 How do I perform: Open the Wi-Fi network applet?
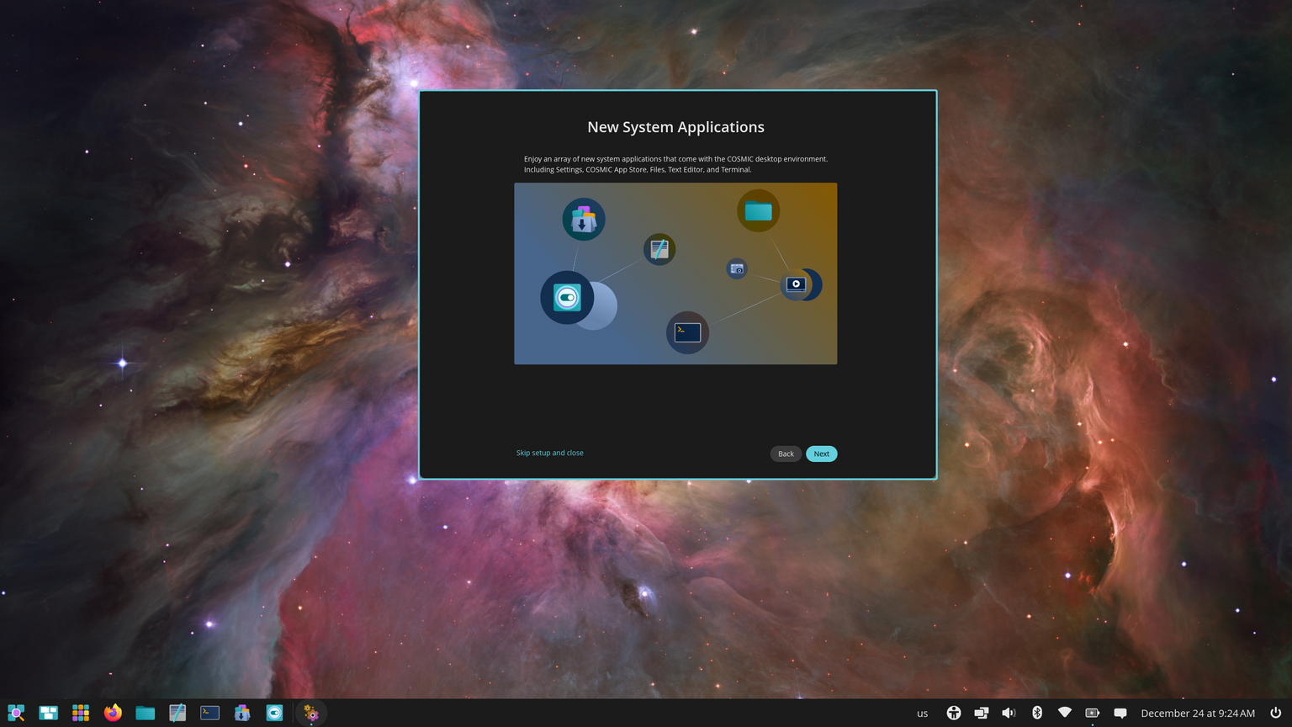(1065, 713)
